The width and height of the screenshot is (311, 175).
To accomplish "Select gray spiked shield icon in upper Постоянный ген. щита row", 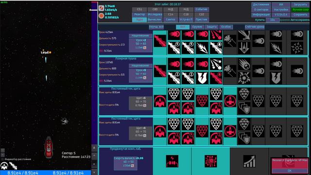I will [244, 94].
